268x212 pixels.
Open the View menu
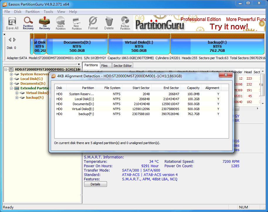pos(61,12)
